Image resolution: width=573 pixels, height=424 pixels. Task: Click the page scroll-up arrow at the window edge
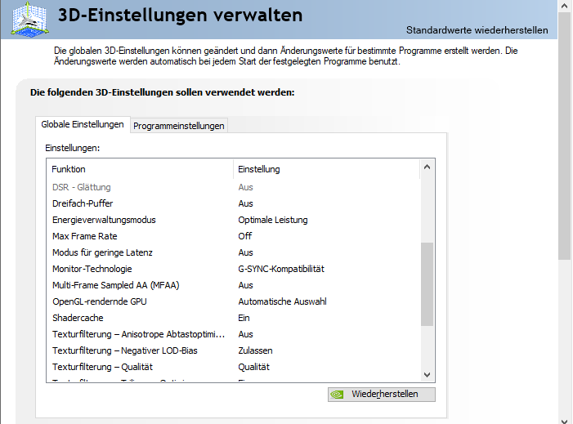[565, 7]
